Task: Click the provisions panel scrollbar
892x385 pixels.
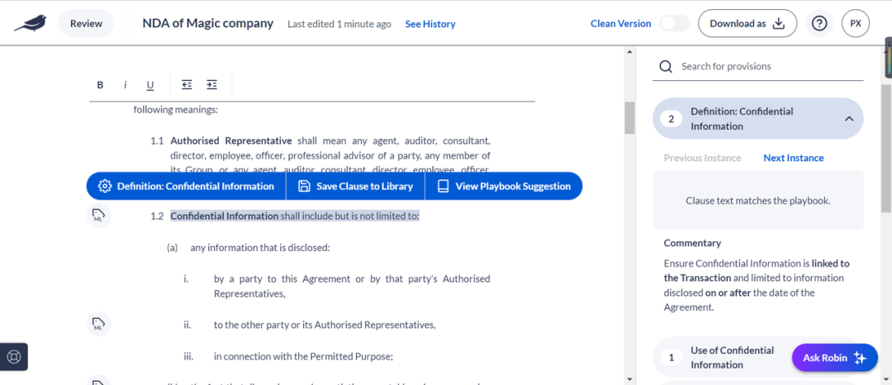Action: pos(887,148)
